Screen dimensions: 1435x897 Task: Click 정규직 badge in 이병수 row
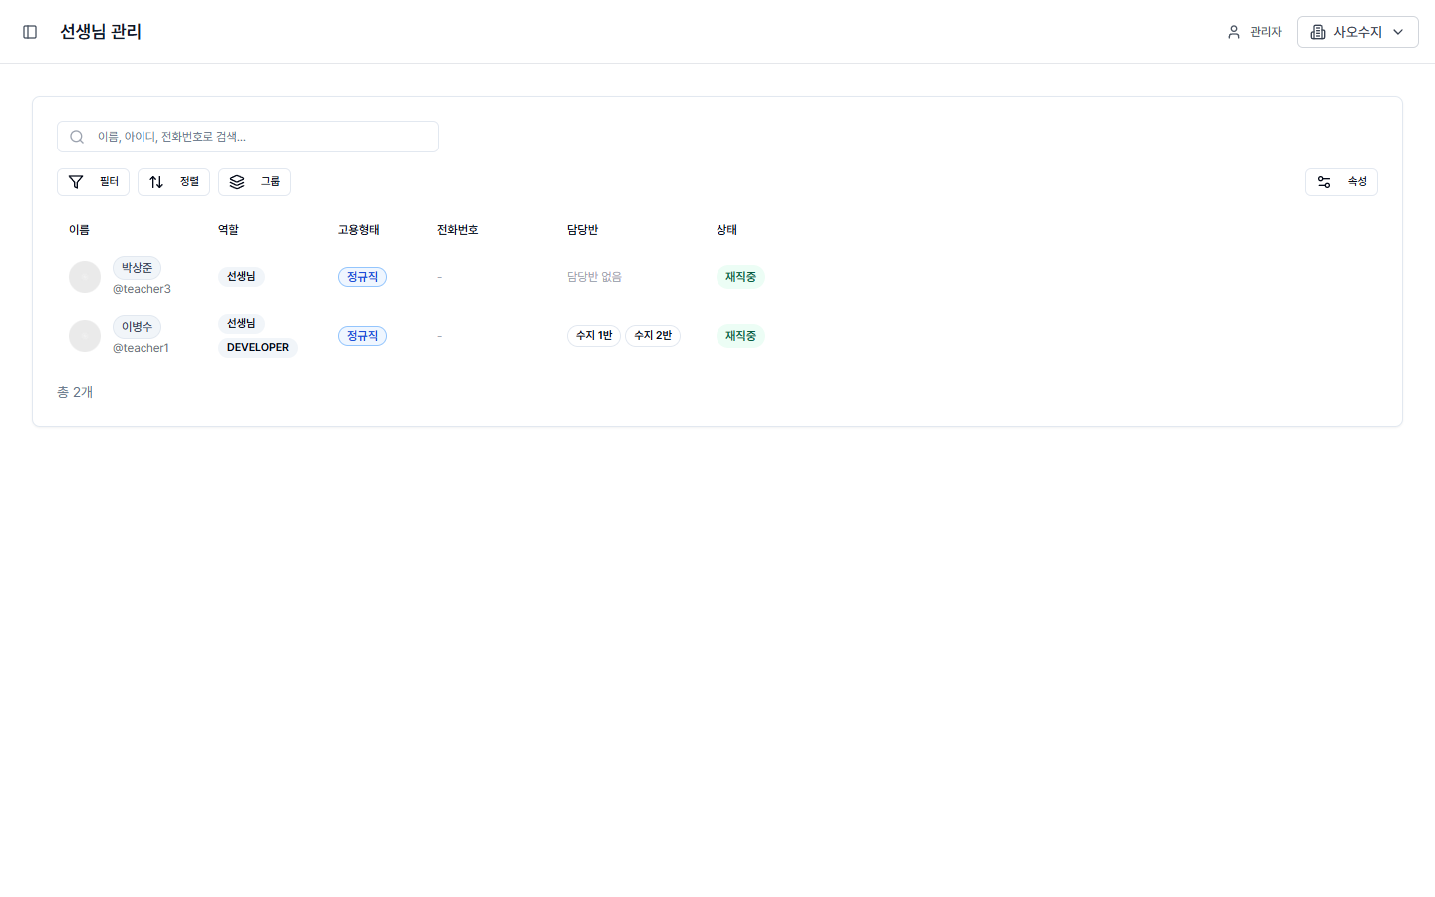click(362, 336)
